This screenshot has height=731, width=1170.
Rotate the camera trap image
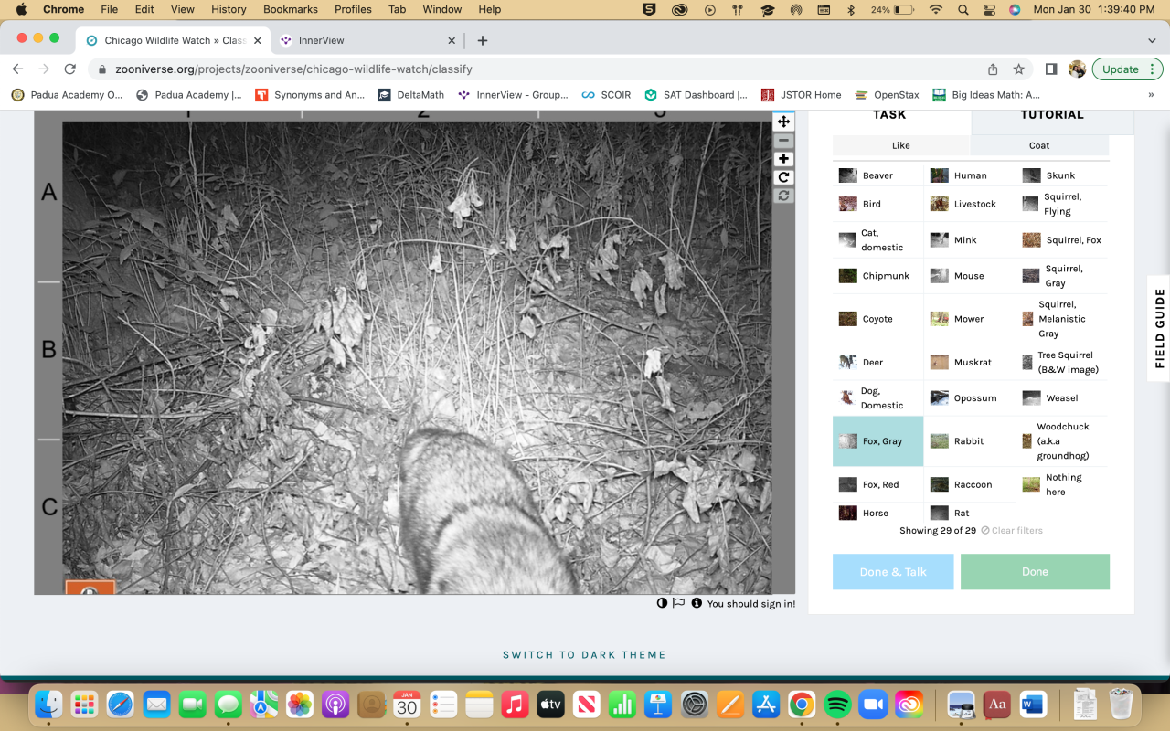click(x=783, y=177)
